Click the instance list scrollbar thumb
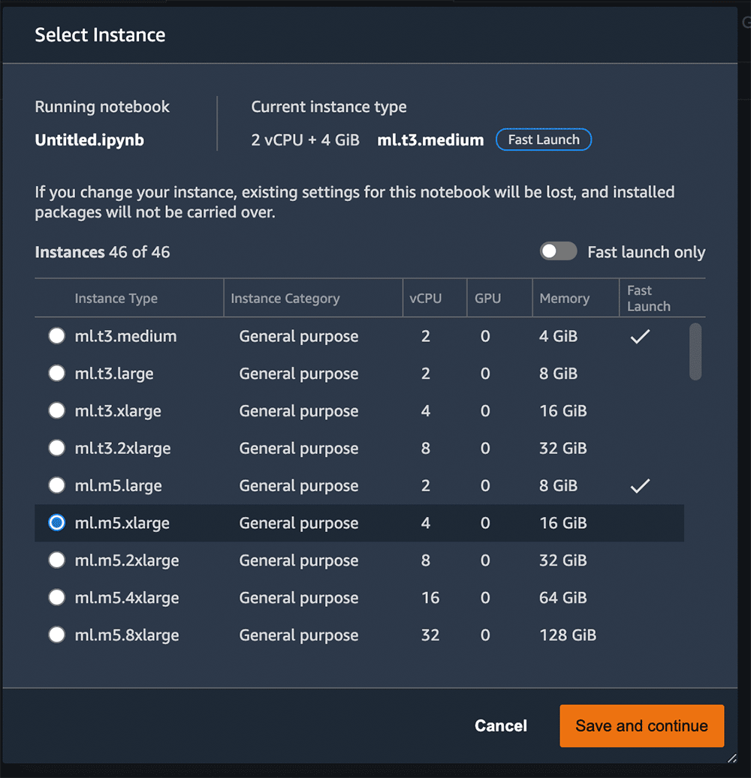The width and height of the screenshot is (751, 778). (695, 351)
